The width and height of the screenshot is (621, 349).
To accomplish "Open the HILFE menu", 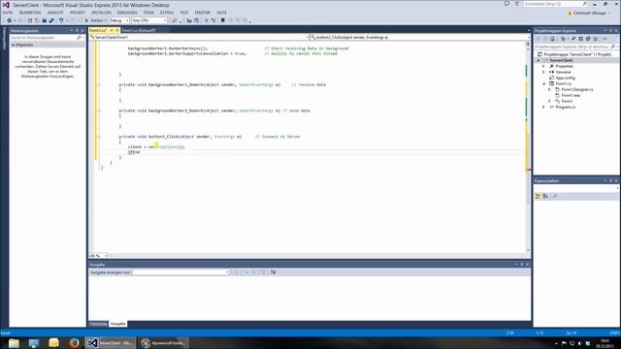I will [x=221, y=13].
